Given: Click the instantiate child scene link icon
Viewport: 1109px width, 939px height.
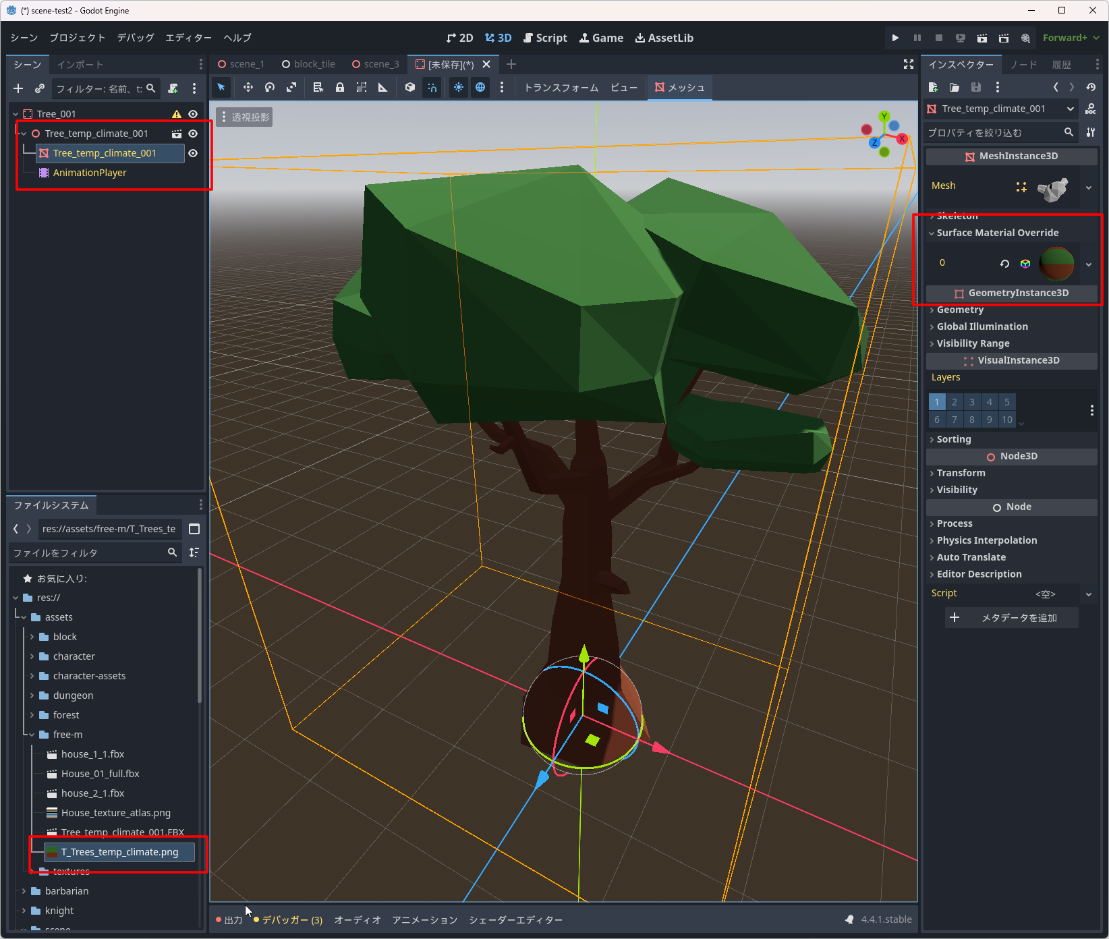Looking at the screenshot, I should (40, 88).
